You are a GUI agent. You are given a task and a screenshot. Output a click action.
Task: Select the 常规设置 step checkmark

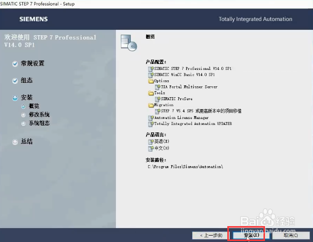[15, 64]
